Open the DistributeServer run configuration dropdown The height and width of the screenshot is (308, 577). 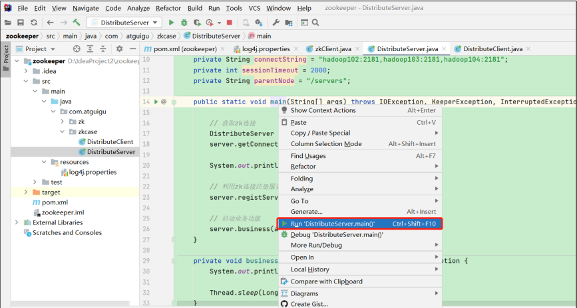(124, 23)
